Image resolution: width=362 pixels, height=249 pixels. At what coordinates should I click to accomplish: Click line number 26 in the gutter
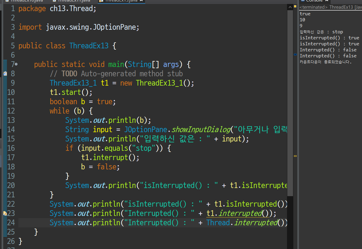click(11, 241)
